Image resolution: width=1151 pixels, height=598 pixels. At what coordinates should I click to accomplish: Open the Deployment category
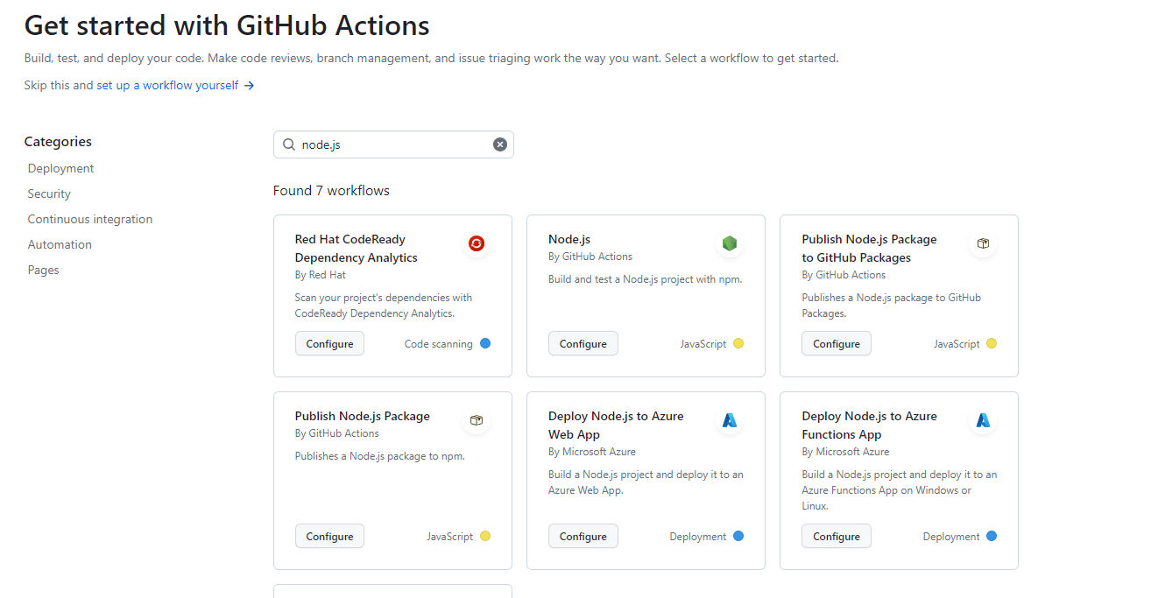60,168
